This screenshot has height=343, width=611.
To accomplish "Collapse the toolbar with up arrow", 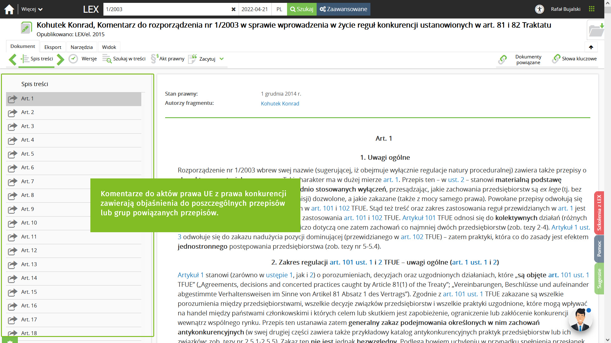I will (591, 47).
